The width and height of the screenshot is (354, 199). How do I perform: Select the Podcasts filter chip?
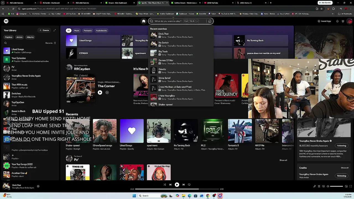[x=88, y=31]
